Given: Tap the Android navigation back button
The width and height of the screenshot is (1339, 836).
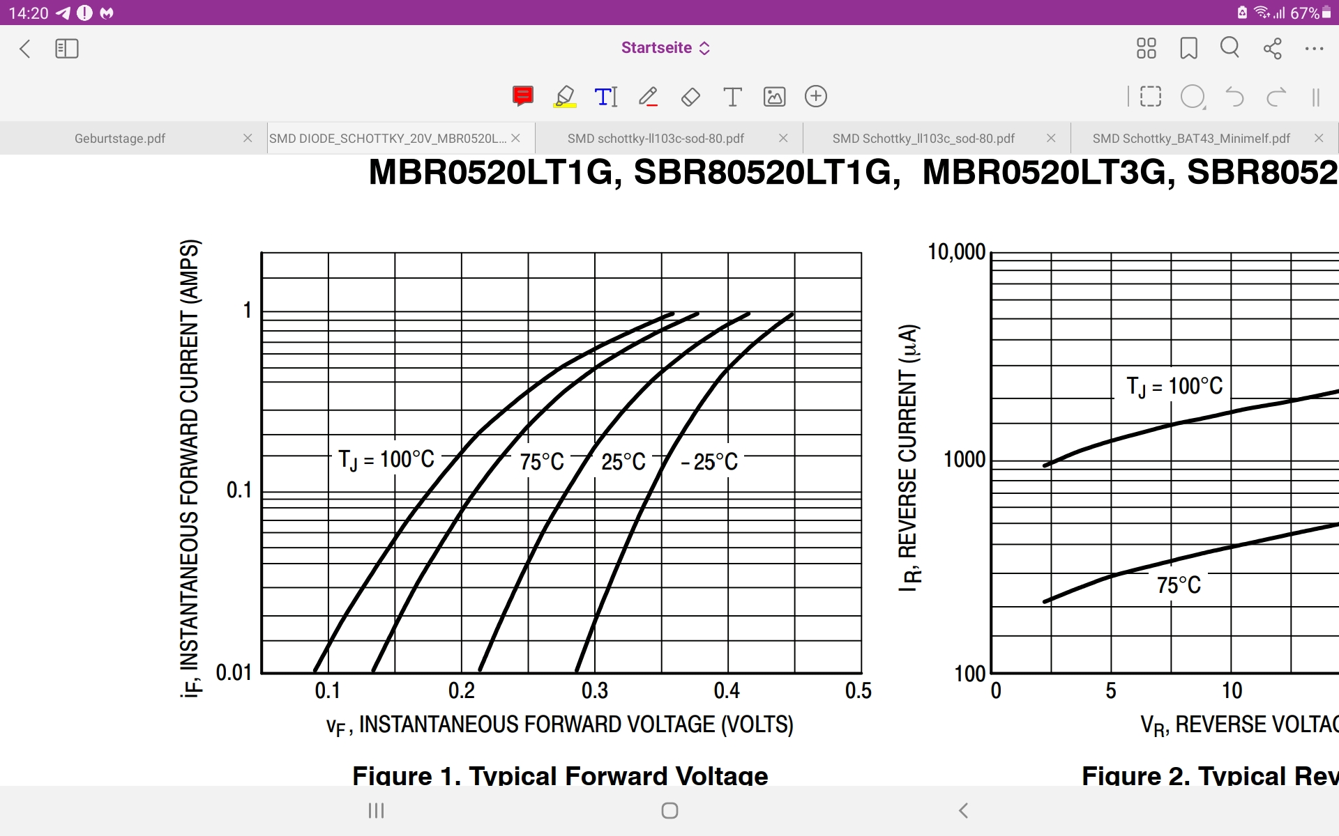Looking at the screenshot, I should [963, 810].
